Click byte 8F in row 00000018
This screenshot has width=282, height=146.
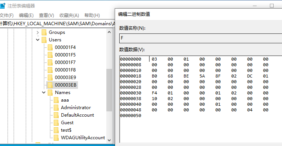[218, 76]
